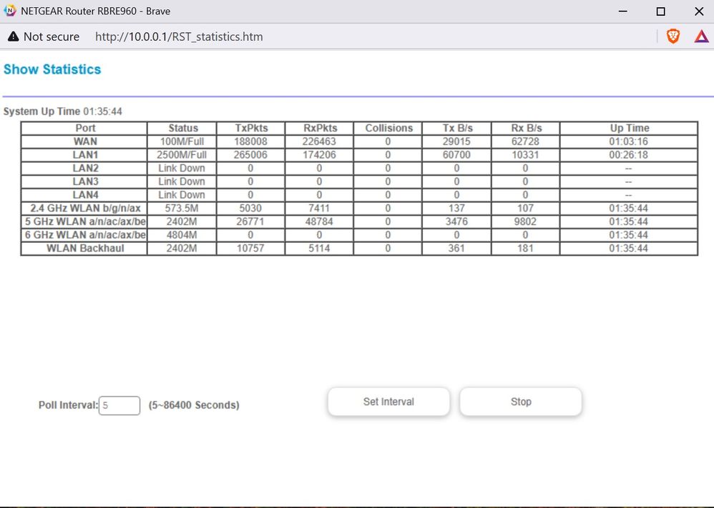The height and width of the screenshot is (508, 714).
Task: Click the Brave Shields lion icon
Action: [x=673, y=36]
